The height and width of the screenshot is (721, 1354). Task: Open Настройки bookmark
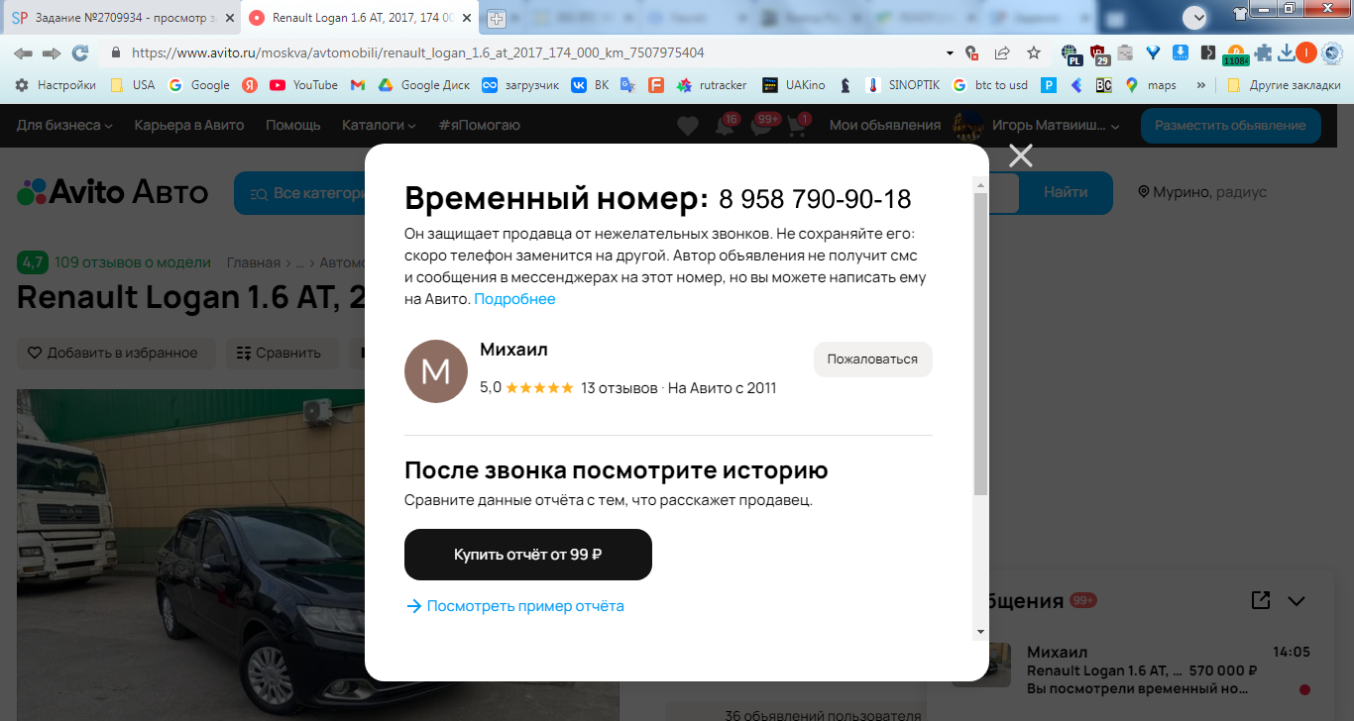point(56,85)
